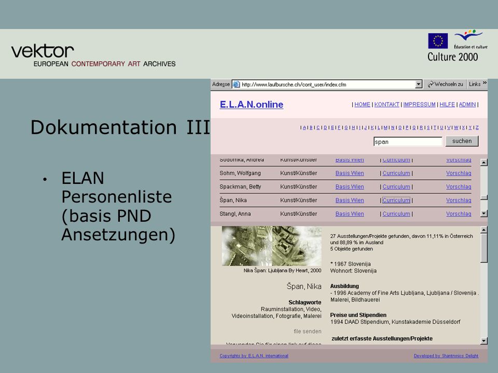Viewport: 498px width, 373px height.
Task: Open Basis Wien link for Špan, Nika
Action: (x=350, y=200)
